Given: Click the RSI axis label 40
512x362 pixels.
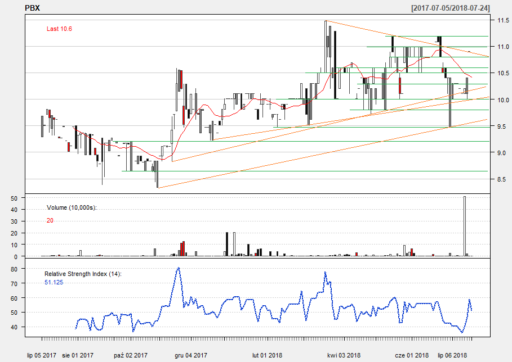Looking at the screenshot, I should pyautogui.click(x=14, y=327).
